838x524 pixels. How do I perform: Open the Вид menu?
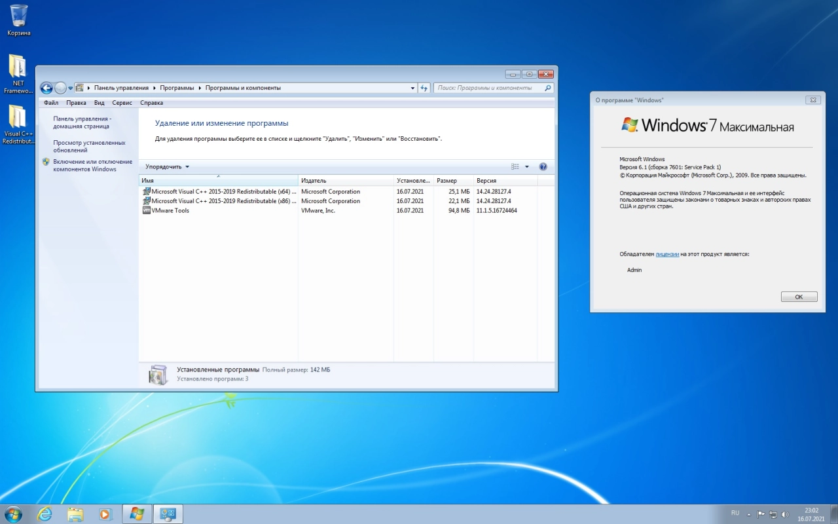[99, 103]
